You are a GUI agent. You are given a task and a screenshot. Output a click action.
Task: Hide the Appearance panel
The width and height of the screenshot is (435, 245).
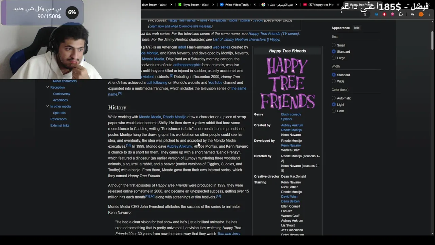356,28
